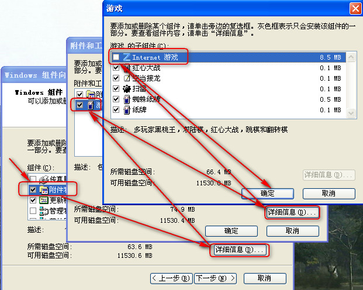Viewport: 363px width, 290px height.
Task: Tick the 传真 component checkbox
Action: click(33, 179)
